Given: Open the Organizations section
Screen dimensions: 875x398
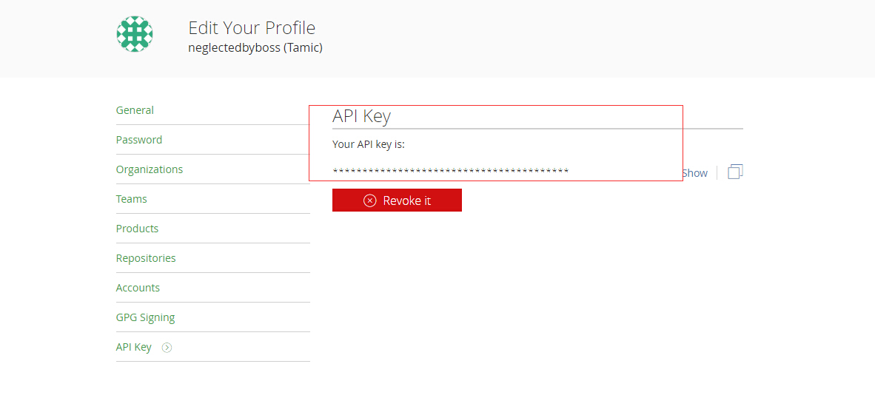Looking at the screenshot, I should [150, 169].
